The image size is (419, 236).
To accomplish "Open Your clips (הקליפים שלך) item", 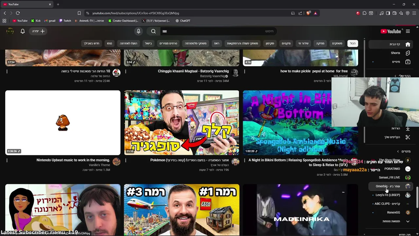I will (x=391, y=137).
